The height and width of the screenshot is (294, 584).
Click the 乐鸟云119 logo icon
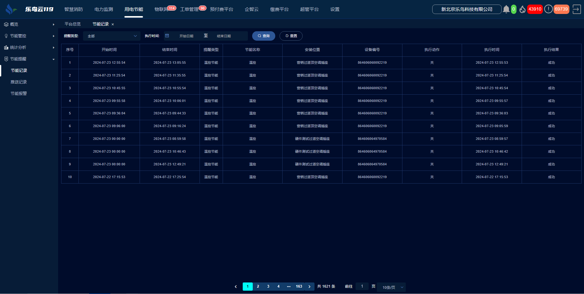(11, 9)
